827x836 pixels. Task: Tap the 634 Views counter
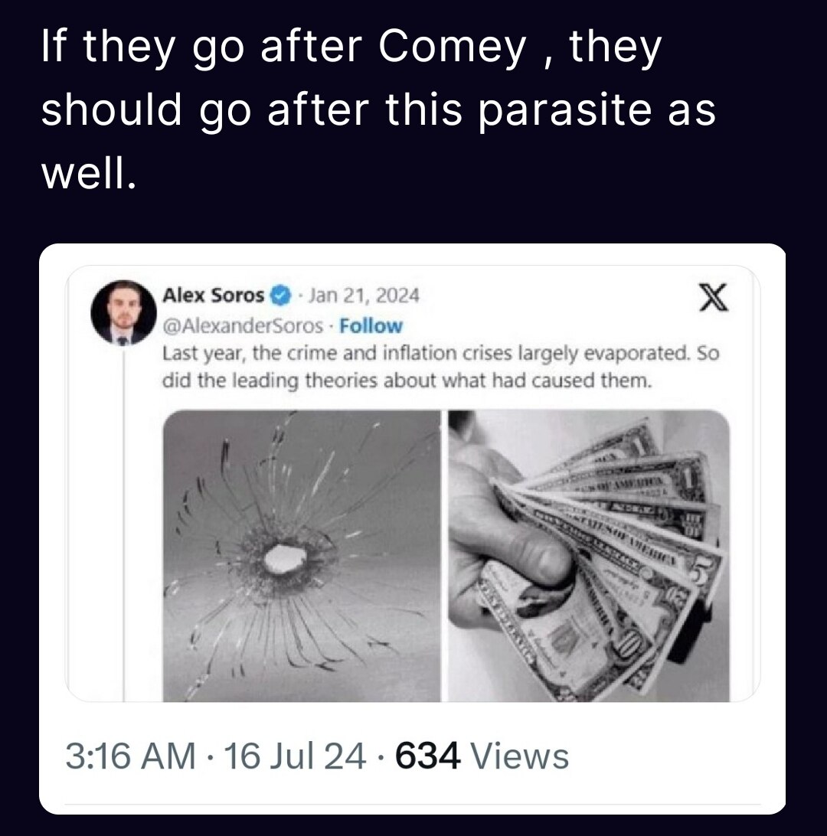pyautogui.click(x=482, y=756)
